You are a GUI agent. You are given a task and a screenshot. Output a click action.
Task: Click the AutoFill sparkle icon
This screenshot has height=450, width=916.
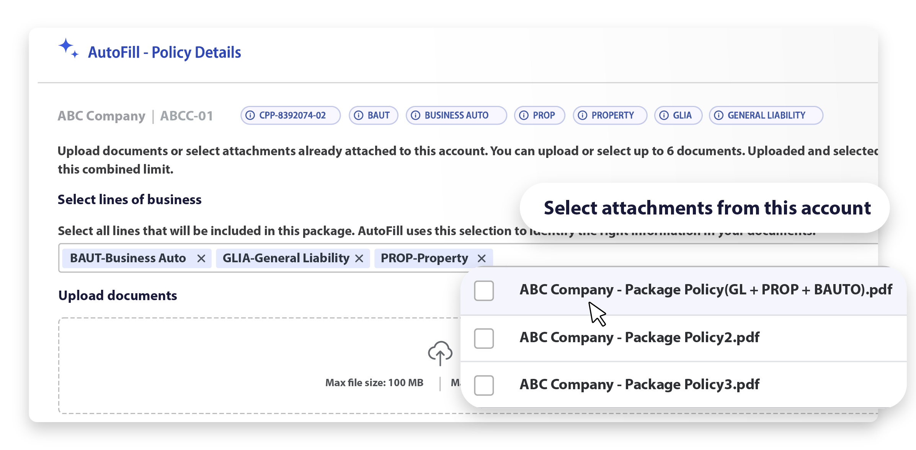(x=69, y=48)
